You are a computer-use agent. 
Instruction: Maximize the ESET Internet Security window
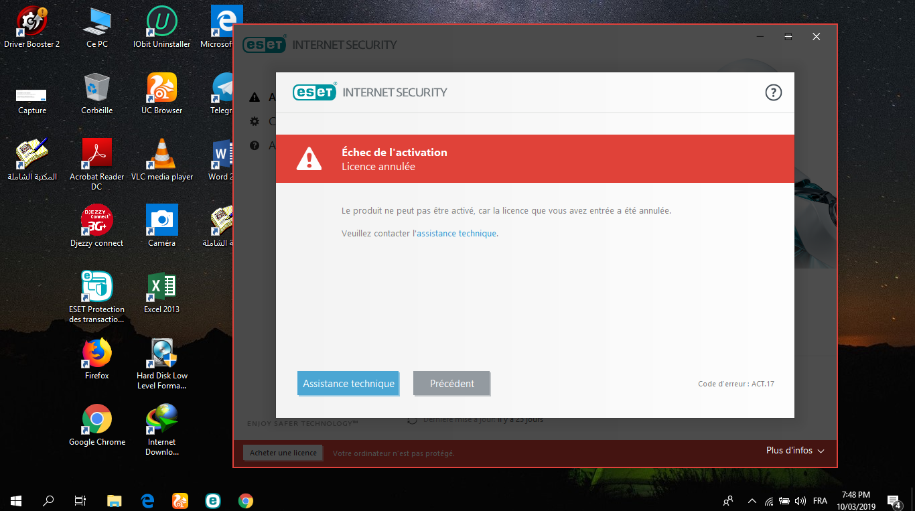[788, 37]
